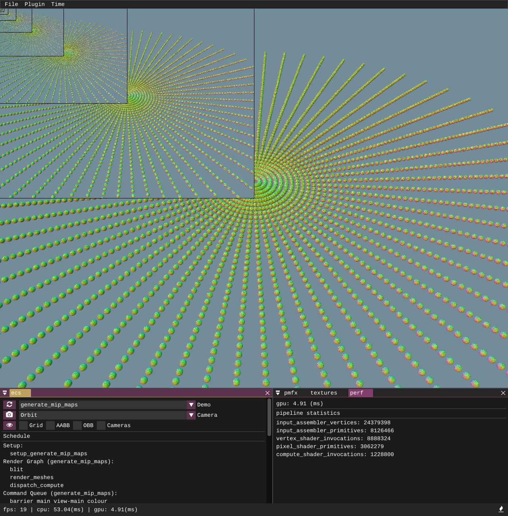
Task: Click the dispatch_compute entry
Action: (x=37, y=485)
